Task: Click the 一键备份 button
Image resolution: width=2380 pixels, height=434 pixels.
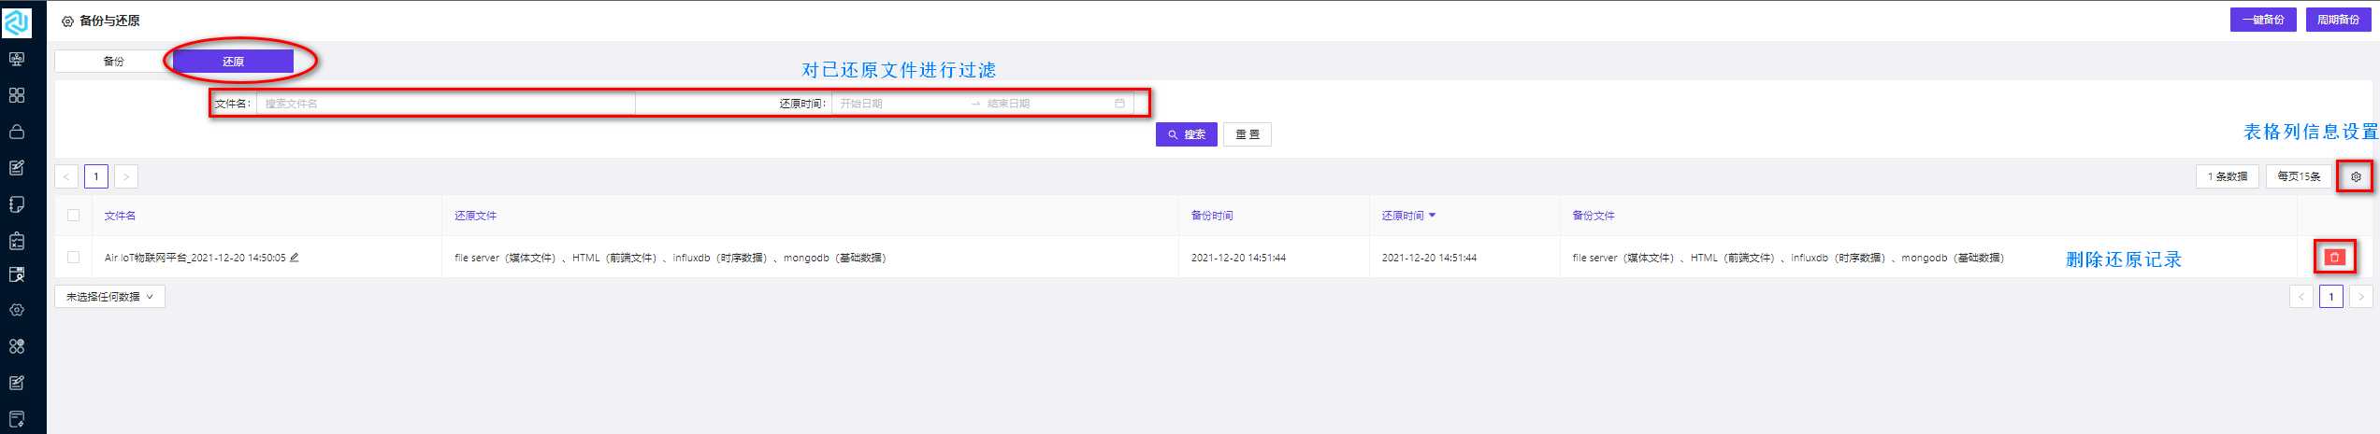Action: point(2263,20)
